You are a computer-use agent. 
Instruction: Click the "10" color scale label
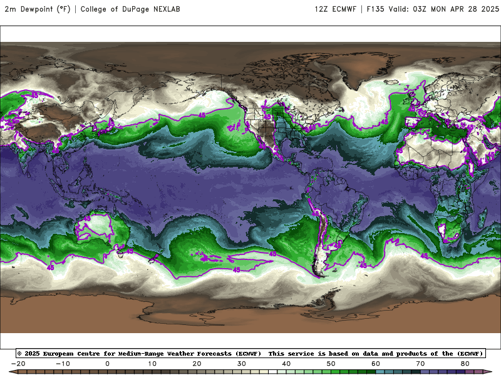click(x=152, y=364)
